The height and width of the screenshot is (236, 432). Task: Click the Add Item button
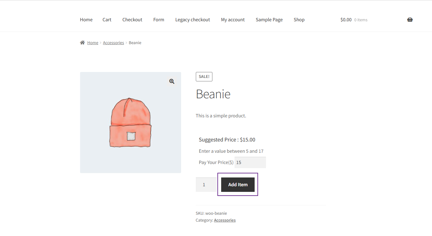tap(238, 185)
